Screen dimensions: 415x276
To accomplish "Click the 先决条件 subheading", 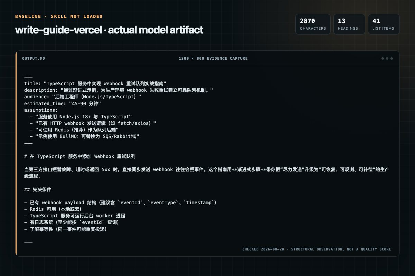I will tap(38, 190).
